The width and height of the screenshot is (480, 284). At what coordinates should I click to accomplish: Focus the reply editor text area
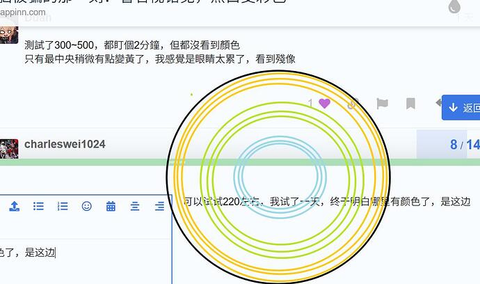(86, 262)
